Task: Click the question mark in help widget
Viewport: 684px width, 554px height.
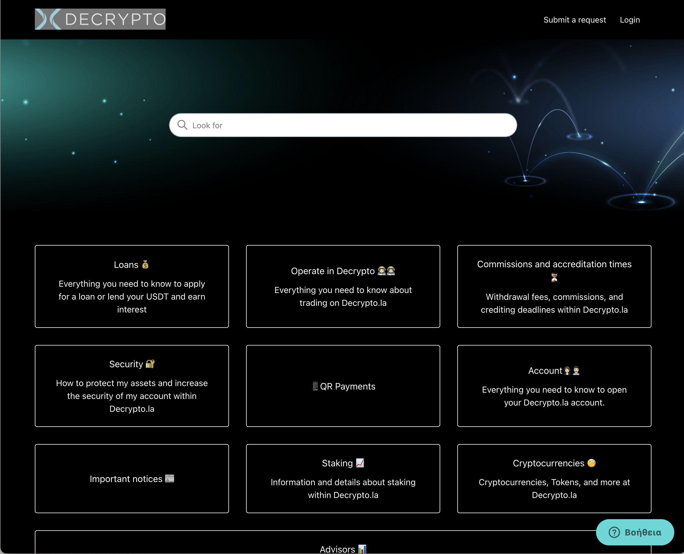Action: 614,532
